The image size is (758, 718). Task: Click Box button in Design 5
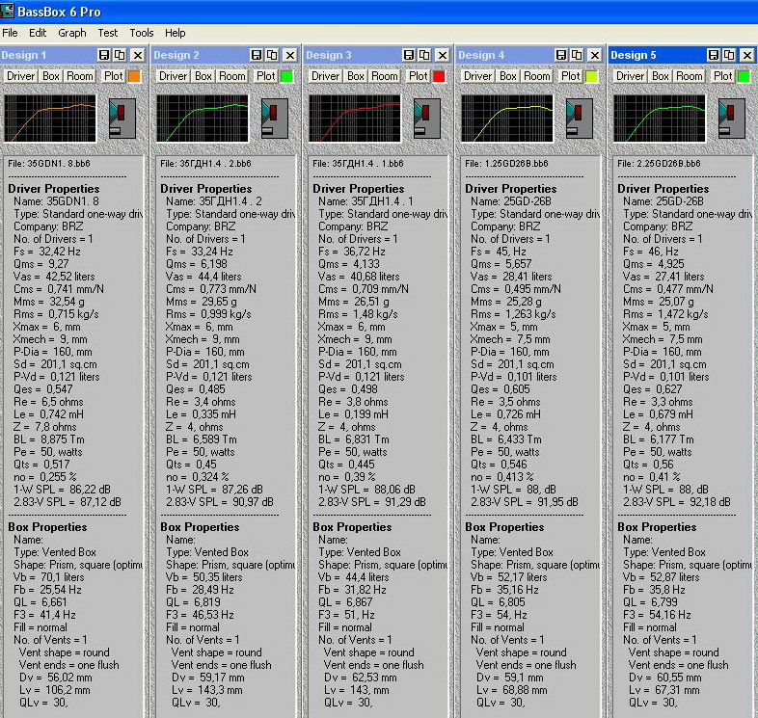click(660, 76)
